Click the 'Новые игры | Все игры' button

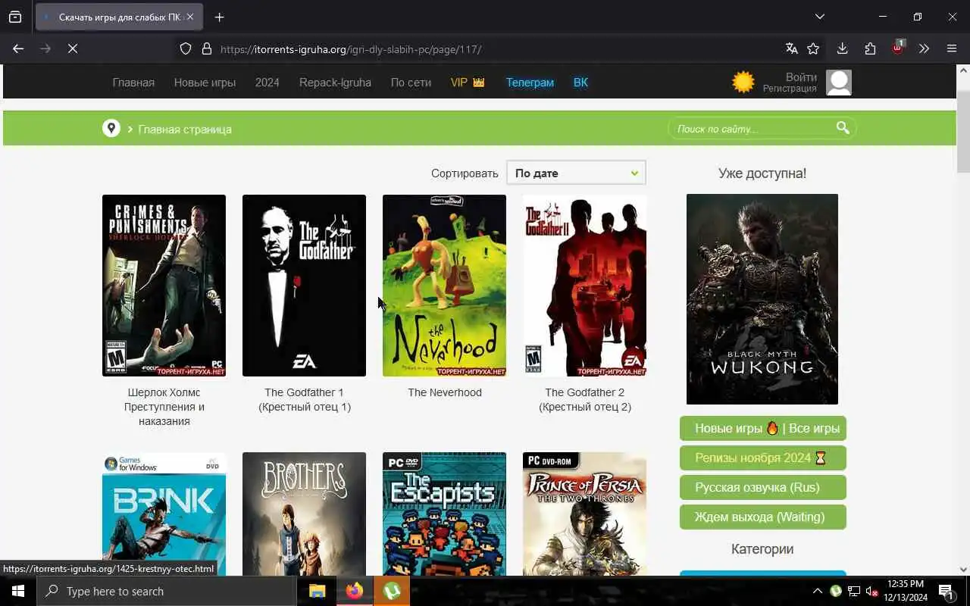tap(763, 428)
